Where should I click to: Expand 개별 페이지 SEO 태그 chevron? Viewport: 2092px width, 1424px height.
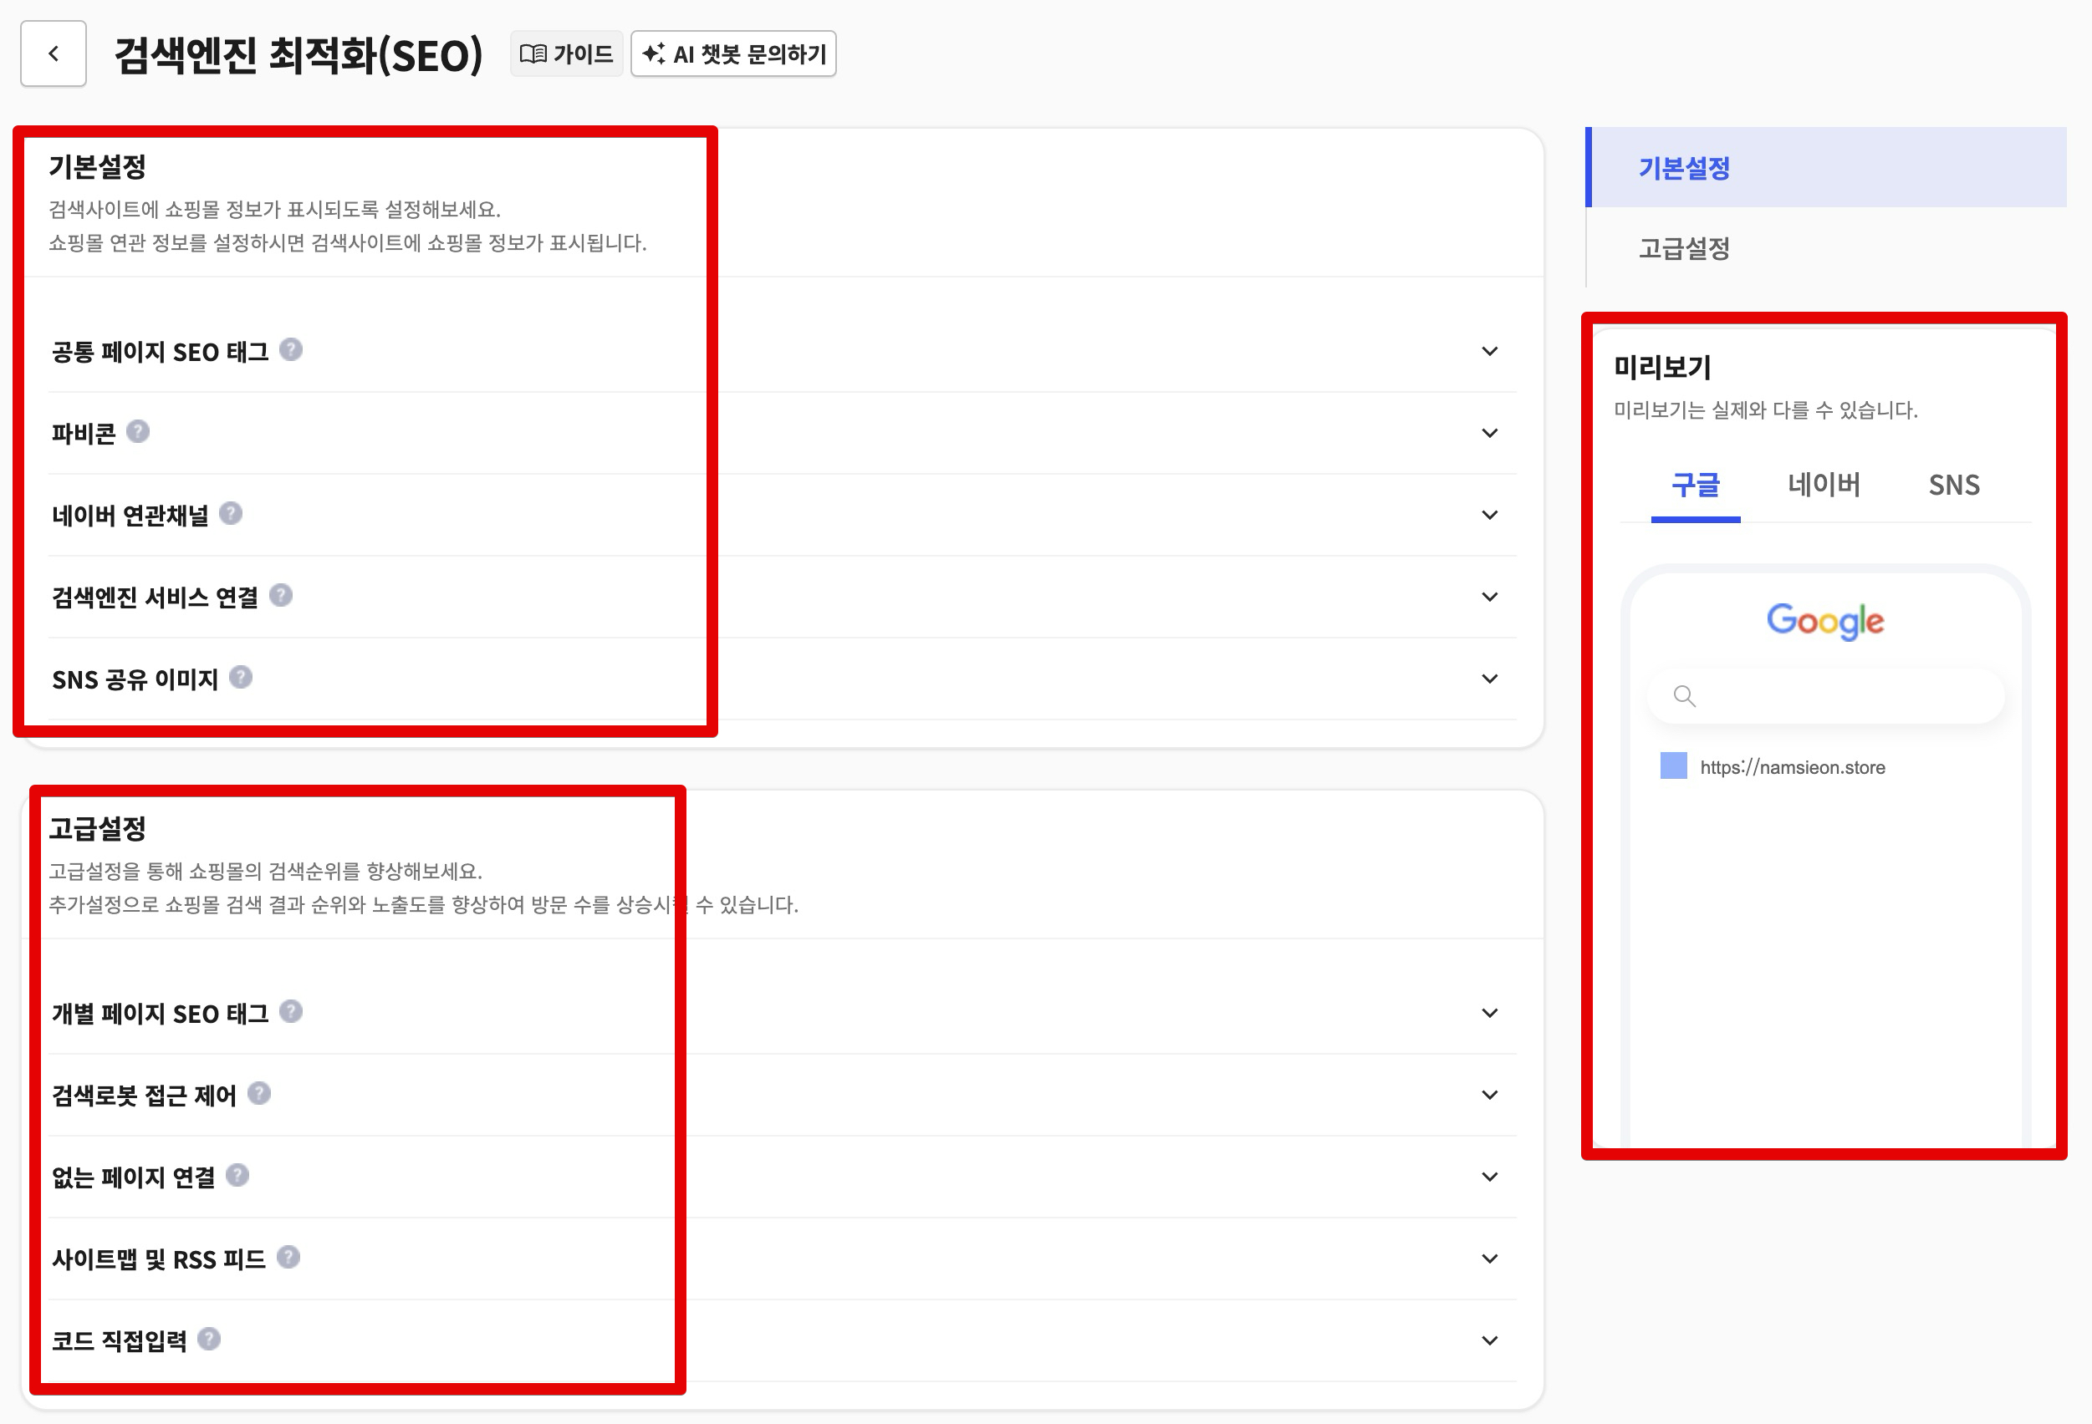[x=1489, y=1013]
